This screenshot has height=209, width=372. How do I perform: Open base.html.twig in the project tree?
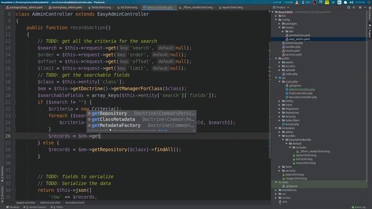(x=293, y=174)
